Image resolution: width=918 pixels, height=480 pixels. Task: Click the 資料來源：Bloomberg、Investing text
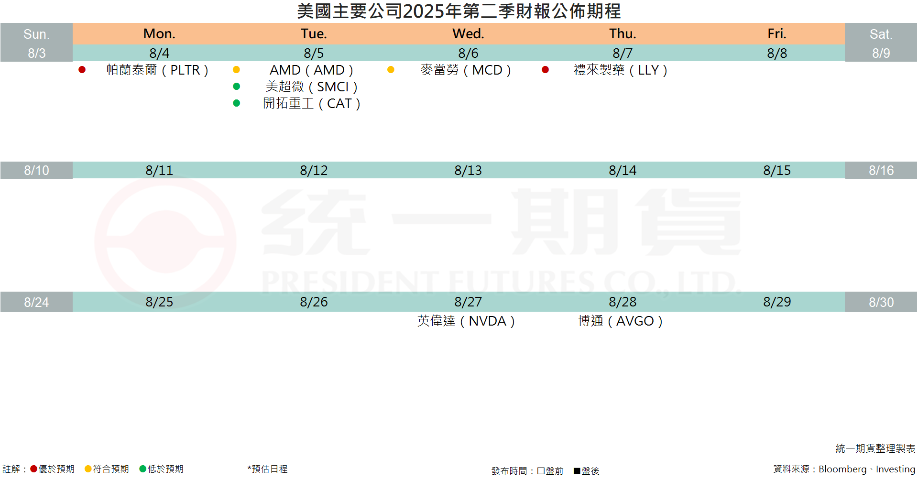click(x=844, y=469)
